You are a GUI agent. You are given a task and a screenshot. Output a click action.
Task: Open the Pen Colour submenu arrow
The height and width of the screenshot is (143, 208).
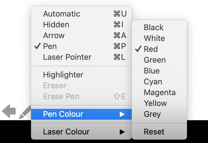(x=122, y=114)
